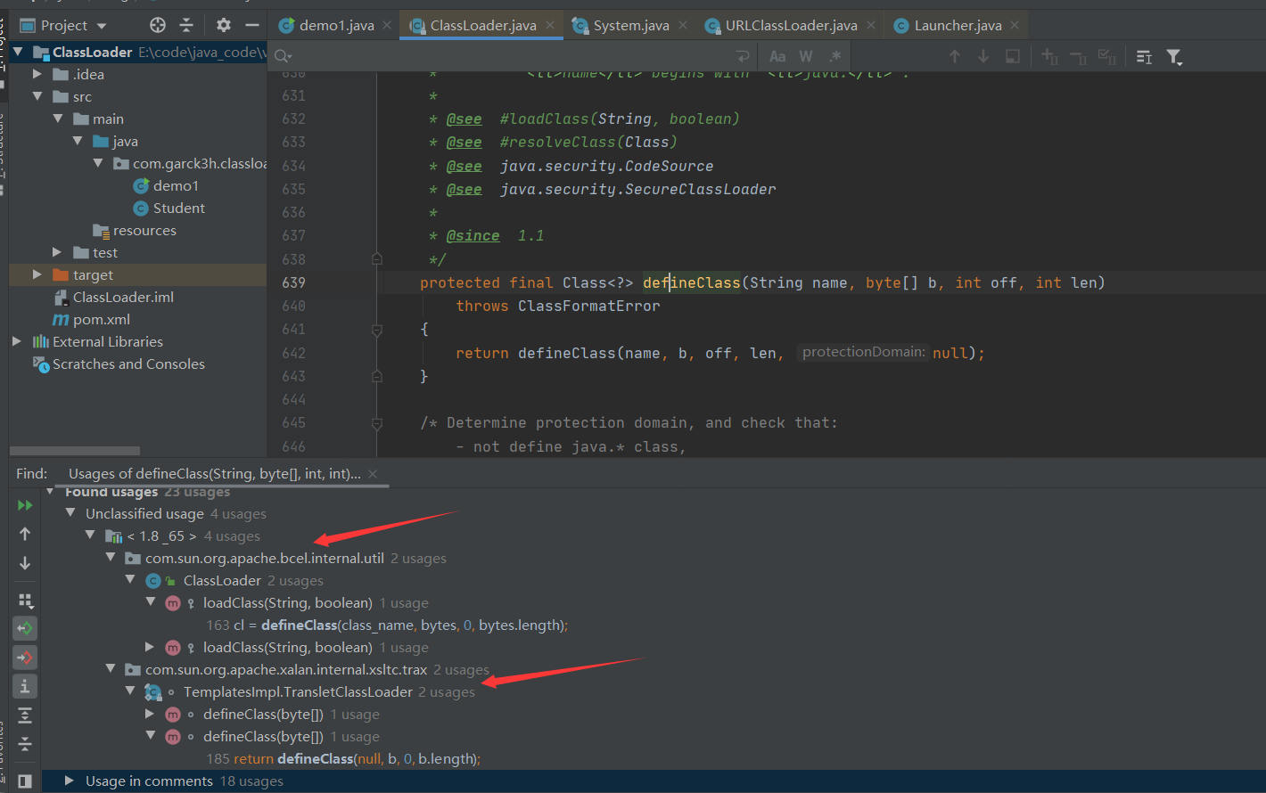The image size is (1266, 793).
Task: Open the search filter funnel icon
Action: pyautogui.click(x=1174, y=57)
